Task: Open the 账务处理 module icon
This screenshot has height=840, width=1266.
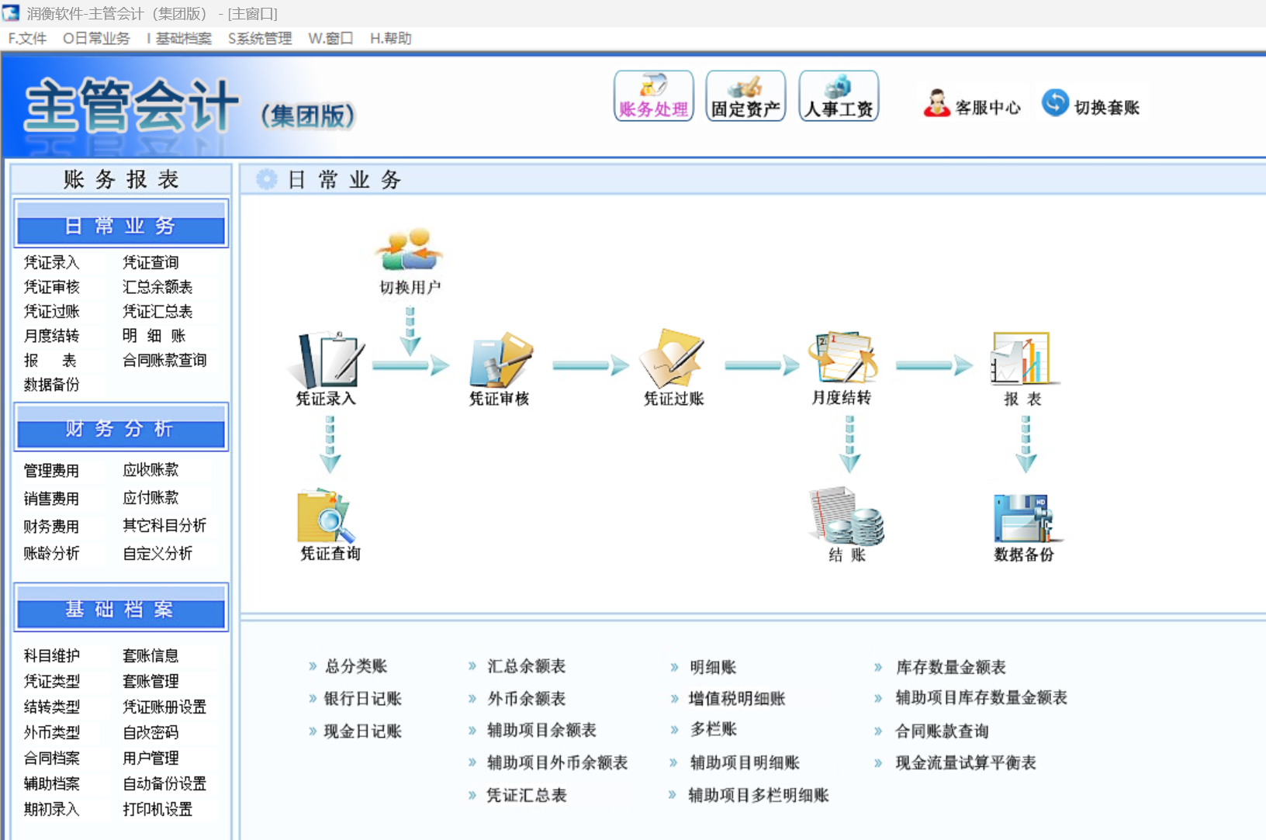Action: (653, 95)
